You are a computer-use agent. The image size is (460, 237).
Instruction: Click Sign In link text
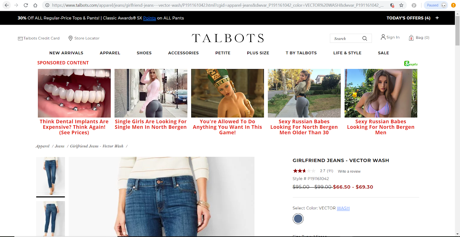tap(393, 37)
